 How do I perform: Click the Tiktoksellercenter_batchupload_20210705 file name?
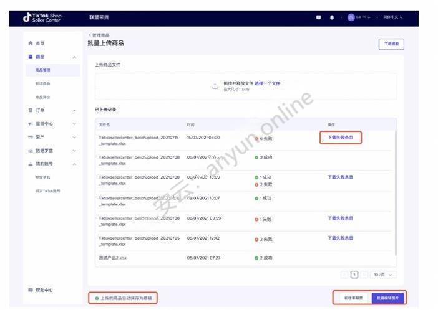[139, 241]
